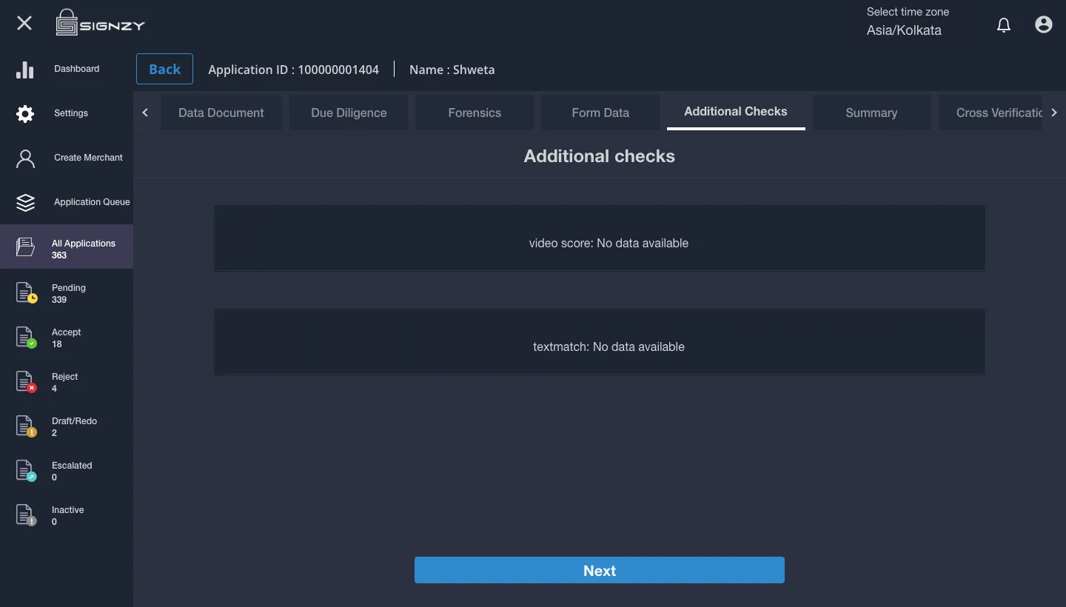Image resolution: width=1066 pixels, height=607 pixels.
Task: Go to the Settings menu label
Action: click(71, 113)
